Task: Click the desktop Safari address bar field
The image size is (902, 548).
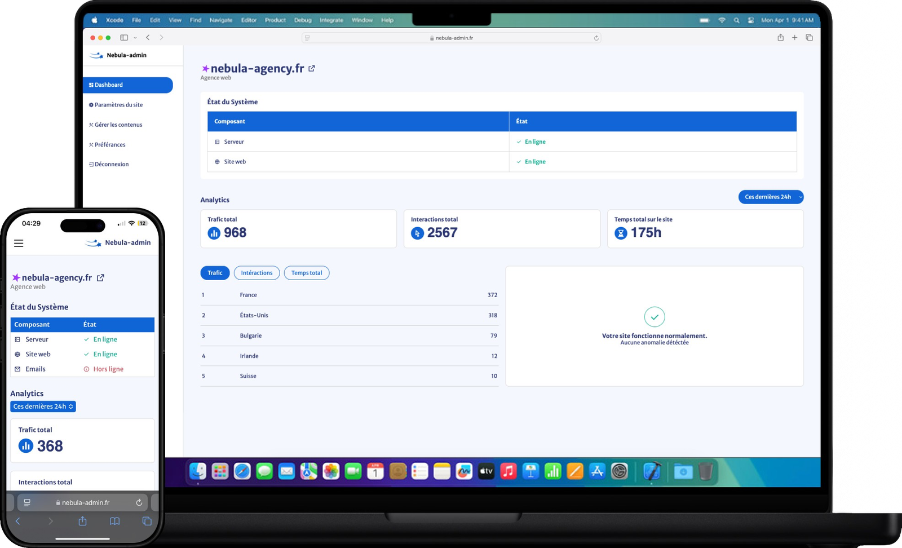Action: point(451,38)
